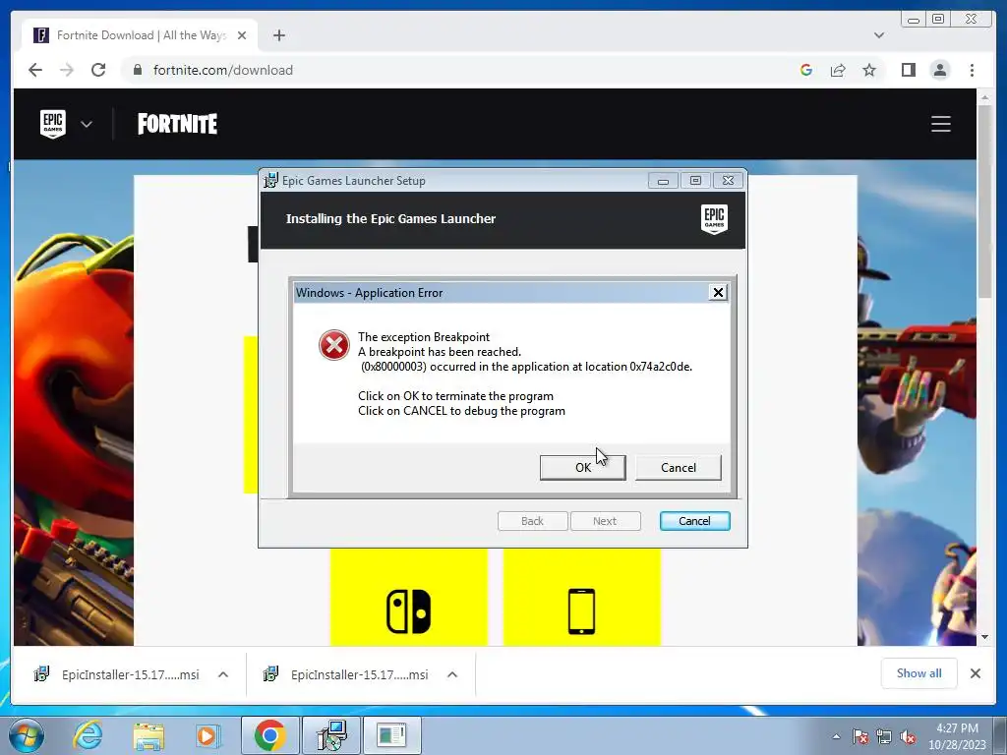1007x755 pixels.
Task: Click the scrollbar up arrow
Action: [x=984, y=97]
